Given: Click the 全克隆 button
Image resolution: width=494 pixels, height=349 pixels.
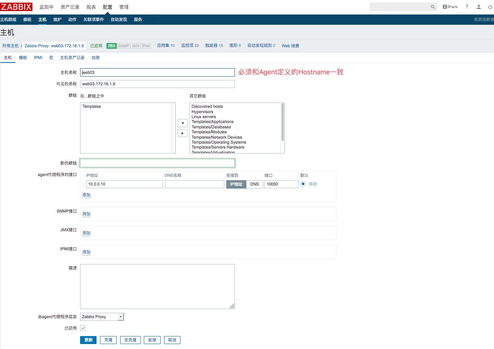Looking at the screenshot, I should coord(130,340).
